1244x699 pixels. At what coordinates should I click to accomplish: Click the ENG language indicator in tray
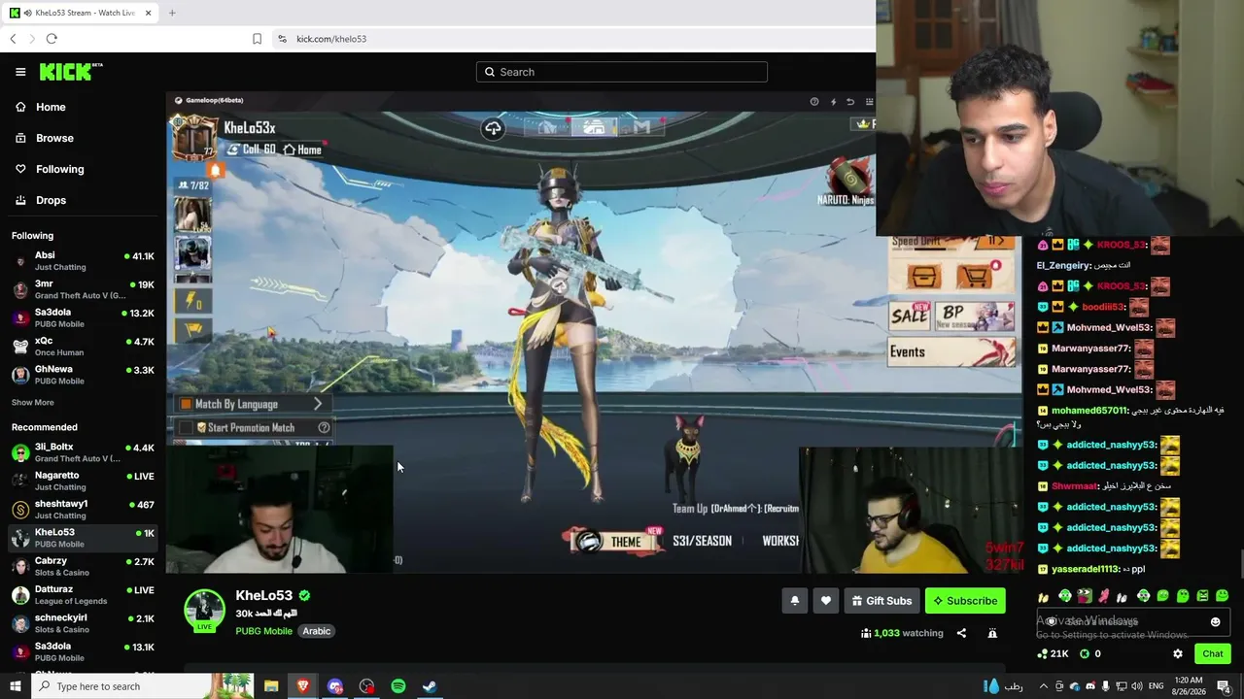click(x=1157, y=686)
